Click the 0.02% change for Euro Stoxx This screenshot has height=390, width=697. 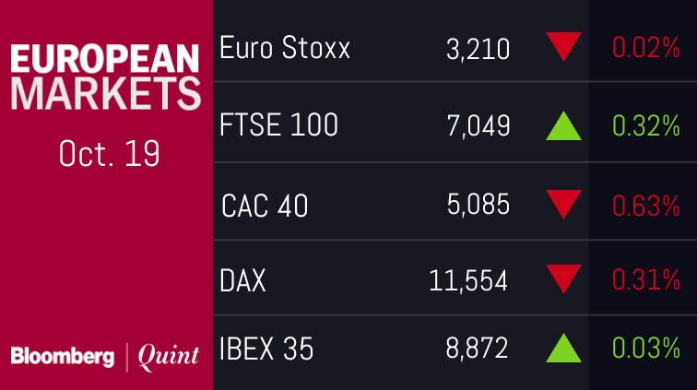coord(646,48)
